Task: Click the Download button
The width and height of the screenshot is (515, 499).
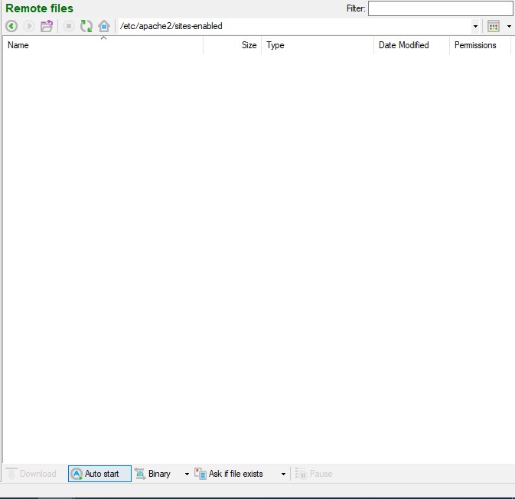Action: [x=31, y=474]
